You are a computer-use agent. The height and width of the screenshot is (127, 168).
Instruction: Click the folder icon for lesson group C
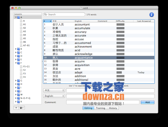pos(18,53)
